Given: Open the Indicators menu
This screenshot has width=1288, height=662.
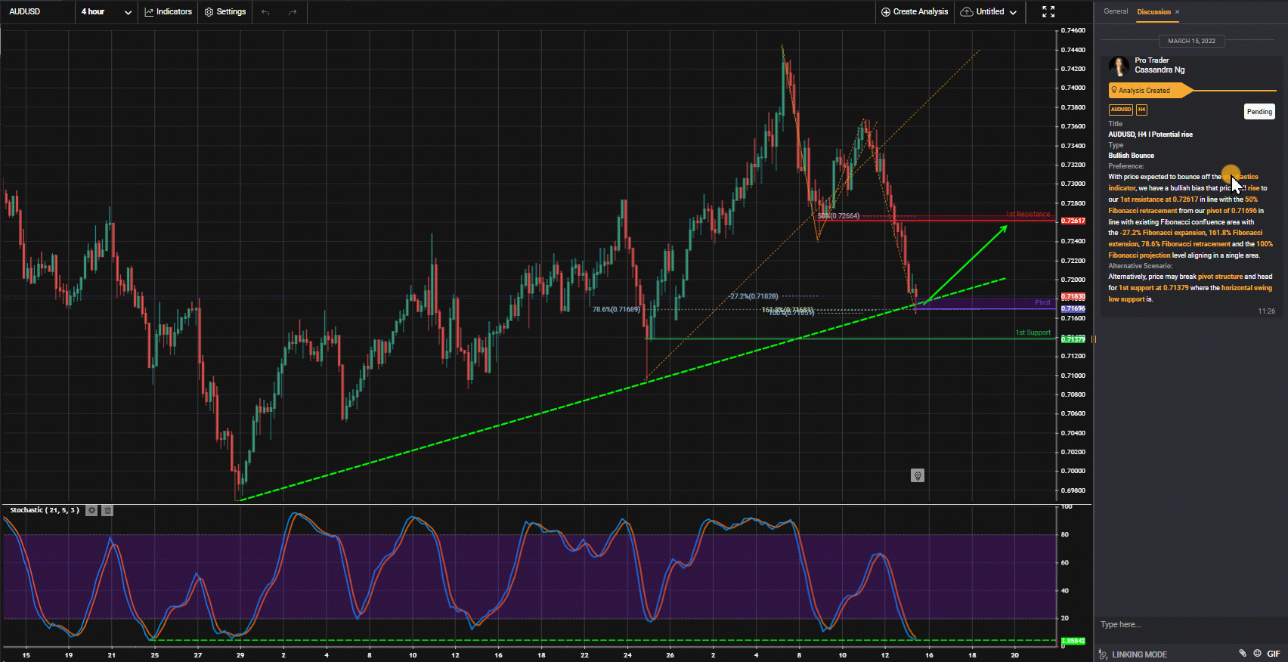Looking at the screenshot, I should tap(169, 11).
